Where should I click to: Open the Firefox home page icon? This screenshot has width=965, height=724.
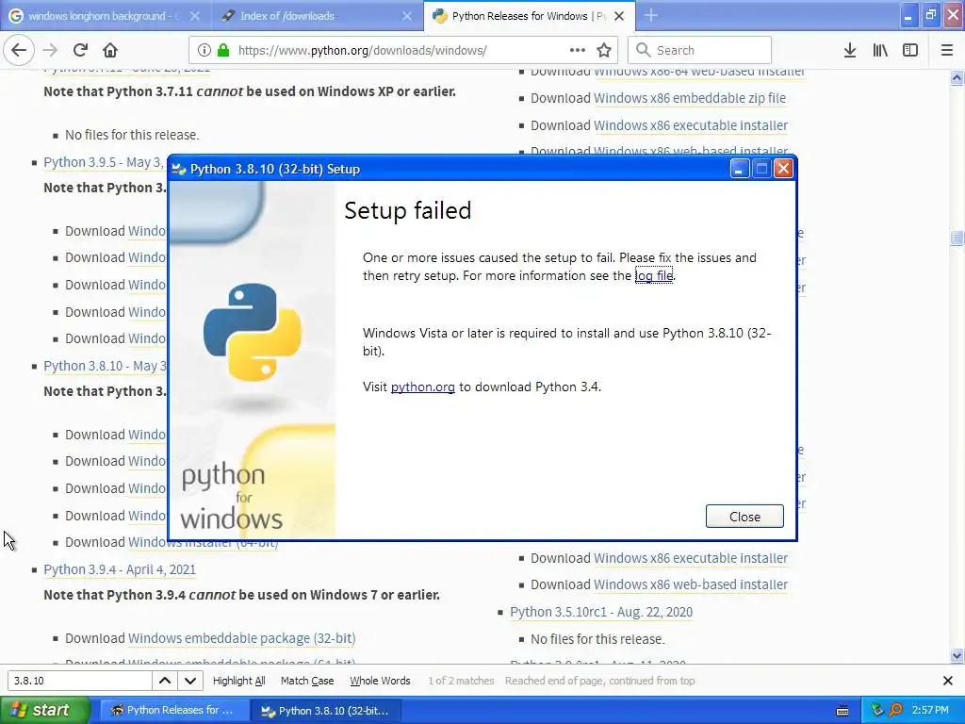109,50
